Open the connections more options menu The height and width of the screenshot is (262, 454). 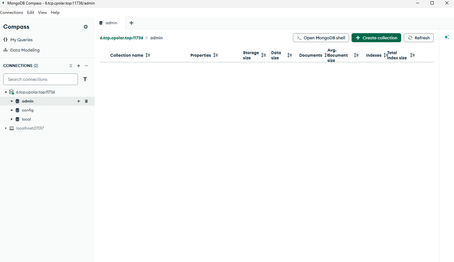(x=86, y=66)
